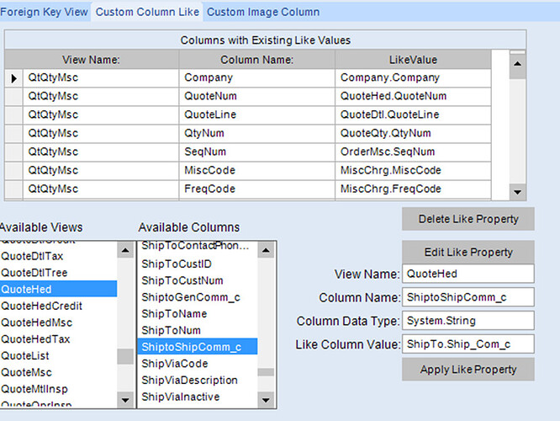Click the Apply Like Property button
Screen dimensions: 560x421
click(468, 369)
